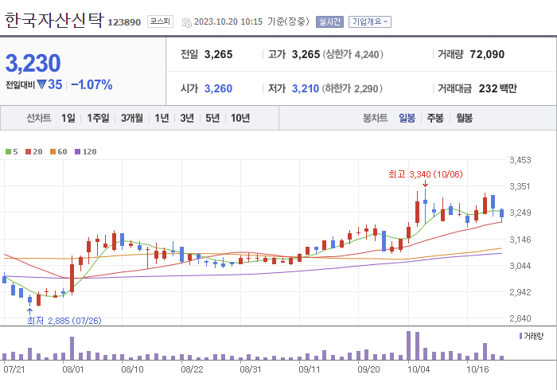
Task: Select the 1주일 line chart tab
Action: [98, 118]
